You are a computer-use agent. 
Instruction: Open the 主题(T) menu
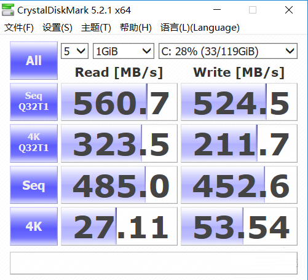pyautogui.click(x=96, y=28)
